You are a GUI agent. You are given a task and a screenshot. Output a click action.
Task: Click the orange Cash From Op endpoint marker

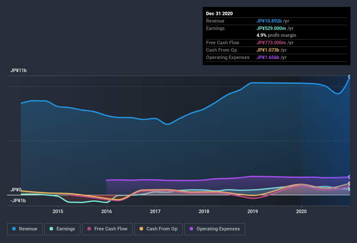click(350, 184)
